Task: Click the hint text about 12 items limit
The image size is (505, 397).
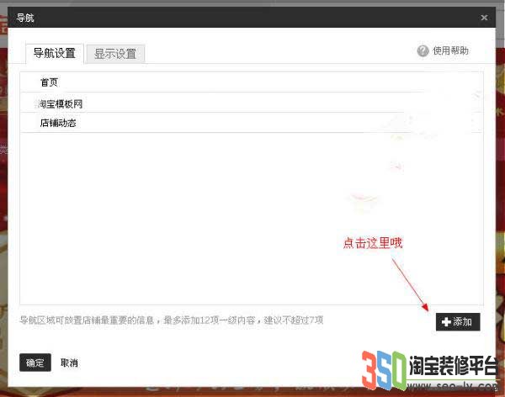Action: [x=171, y=320]
